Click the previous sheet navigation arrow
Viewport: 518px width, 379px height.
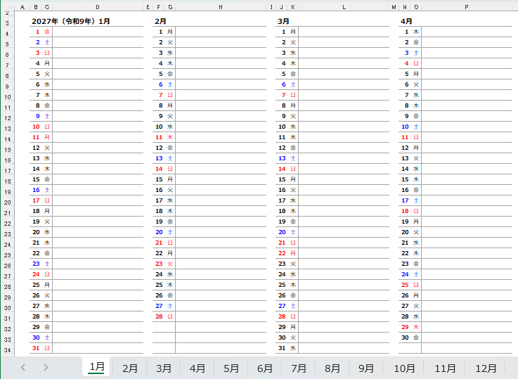point(22,367)
